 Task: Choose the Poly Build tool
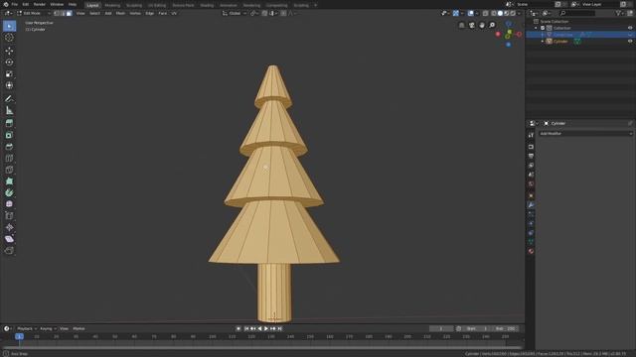[x=9, y=180]
